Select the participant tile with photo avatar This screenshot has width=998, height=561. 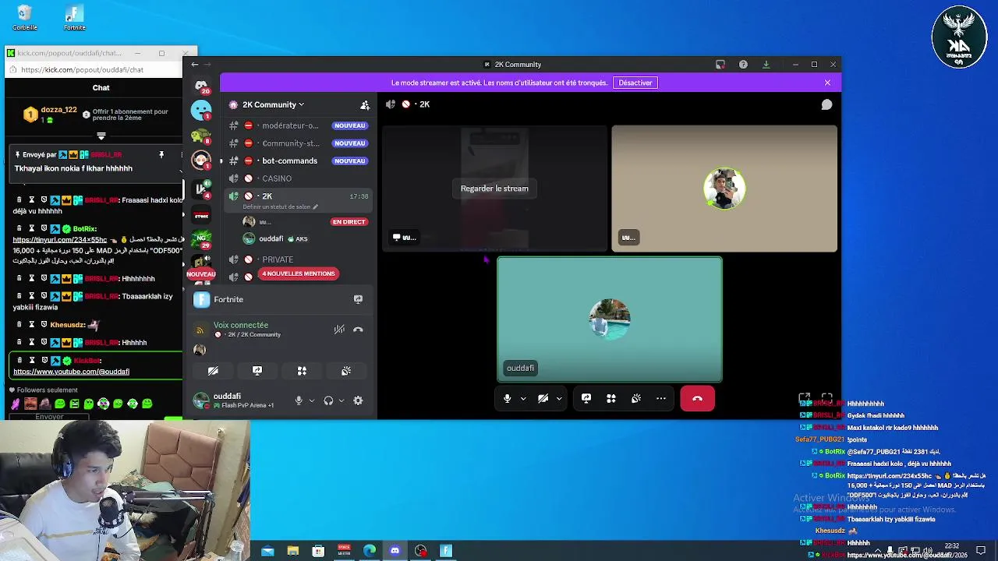click(x=724, y=189)
